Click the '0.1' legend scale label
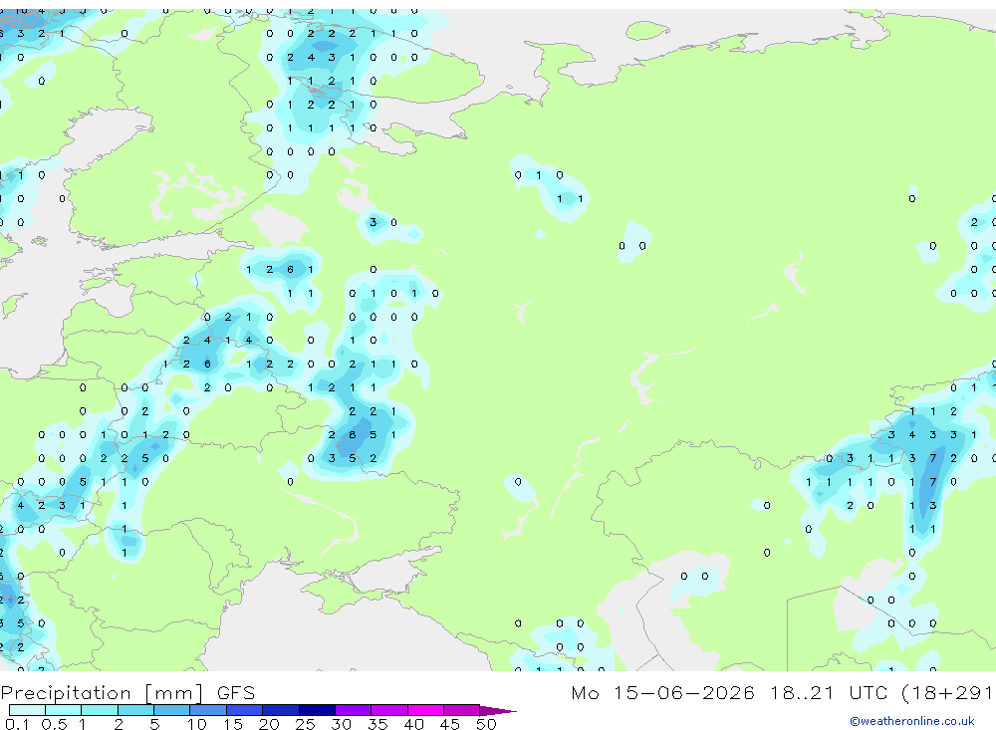 click(x=17, y=724)
